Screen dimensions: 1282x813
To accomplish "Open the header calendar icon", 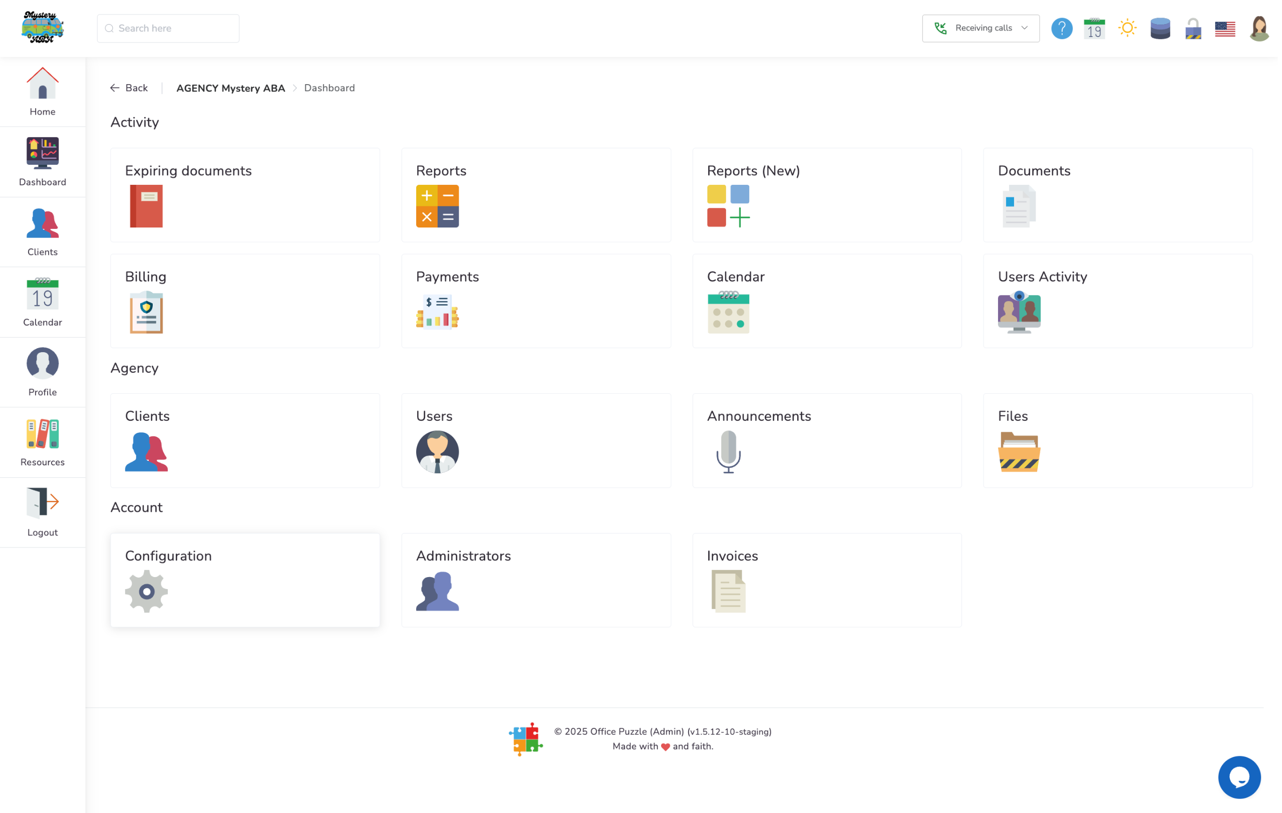I will (1094, 28).
